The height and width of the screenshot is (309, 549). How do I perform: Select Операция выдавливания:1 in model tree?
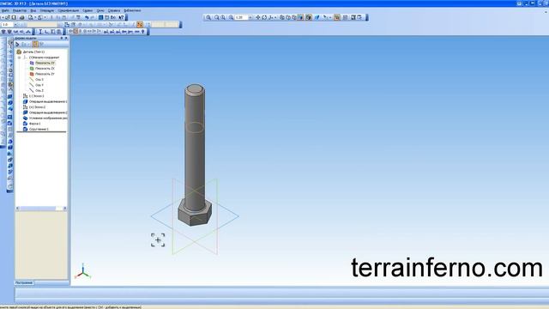click(48, 101)
